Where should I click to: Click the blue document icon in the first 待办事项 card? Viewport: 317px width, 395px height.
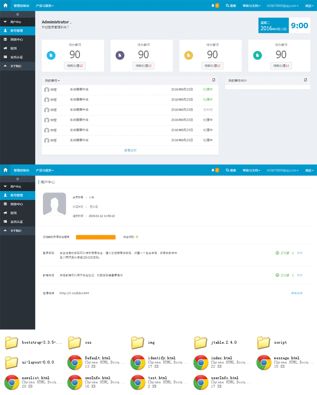(x=51, y=56)
